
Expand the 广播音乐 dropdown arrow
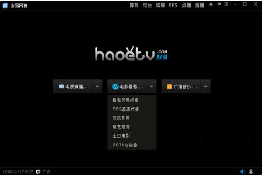(206, 87)
